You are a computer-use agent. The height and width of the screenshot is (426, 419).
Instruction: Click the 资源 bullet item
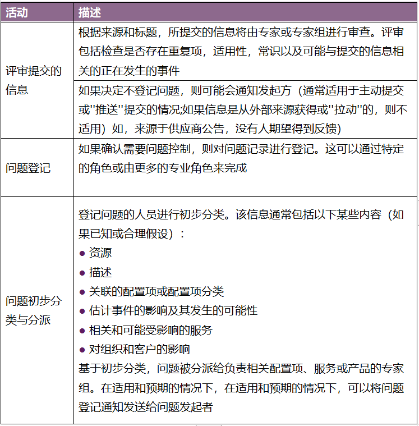(100, 253)
